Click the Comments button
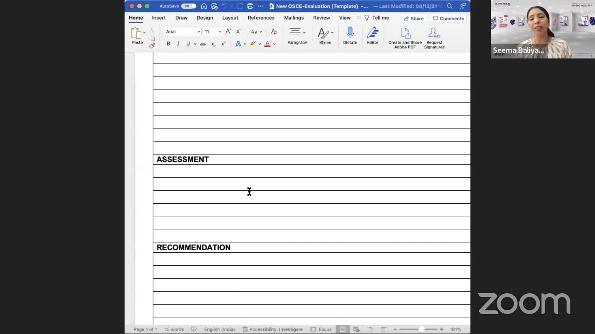 [x=449, y=19]
